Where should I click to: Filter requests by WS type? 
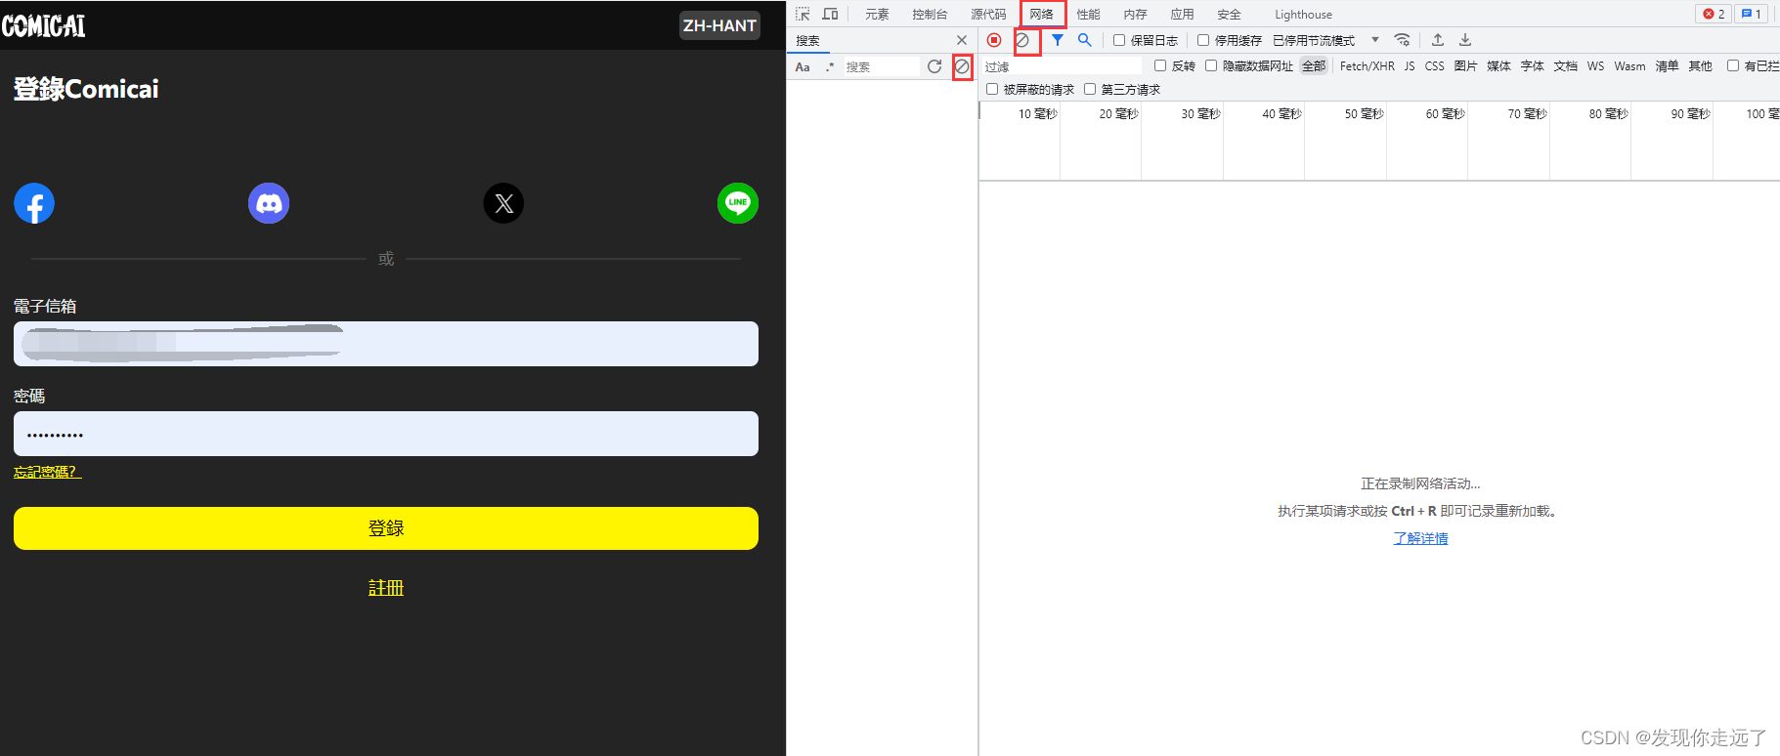(x=1595, y=66)
